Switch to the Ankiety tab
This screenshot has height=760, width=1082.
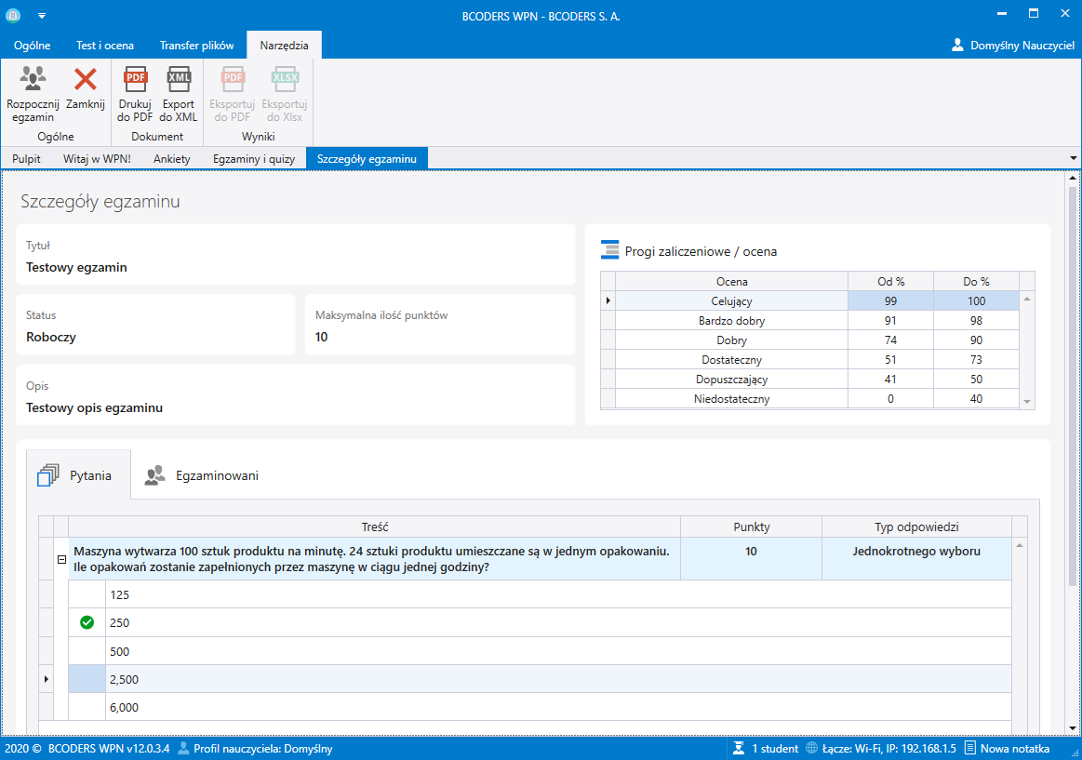pos(172,159)
